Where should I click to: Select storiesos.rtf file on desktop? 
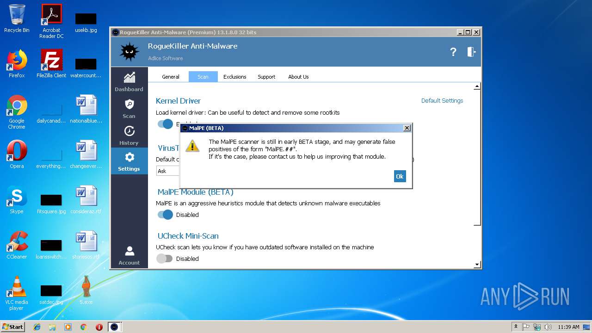(86, 245)
